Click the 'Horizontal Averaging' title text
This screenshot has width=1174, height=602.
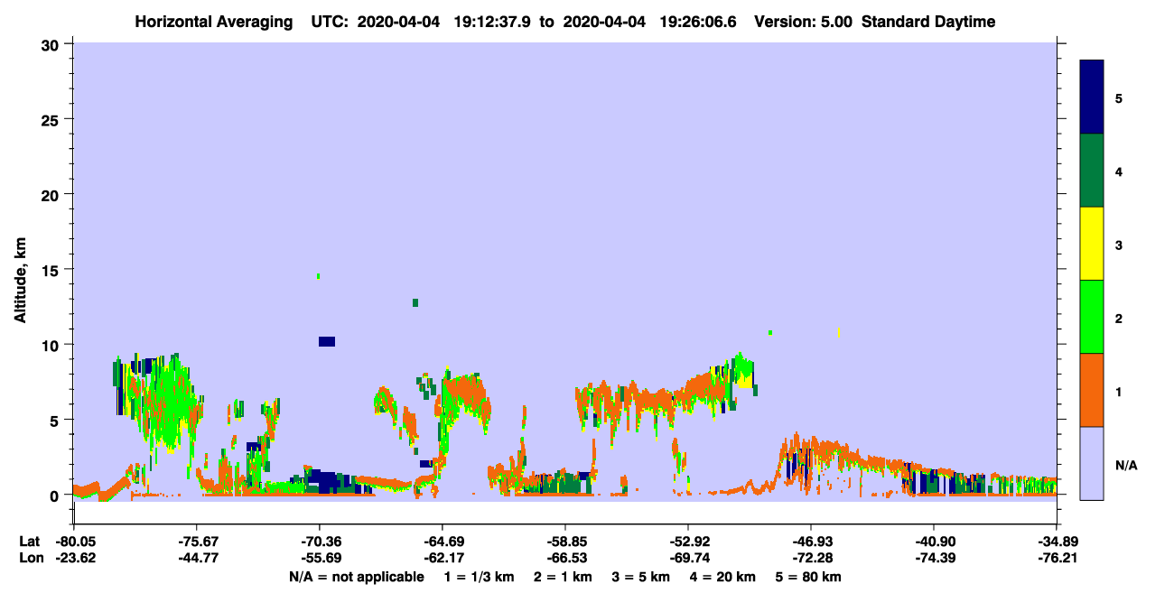[214, 22]
